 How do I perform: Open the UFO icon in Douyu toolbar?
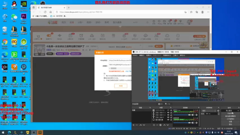pos(145,36)
